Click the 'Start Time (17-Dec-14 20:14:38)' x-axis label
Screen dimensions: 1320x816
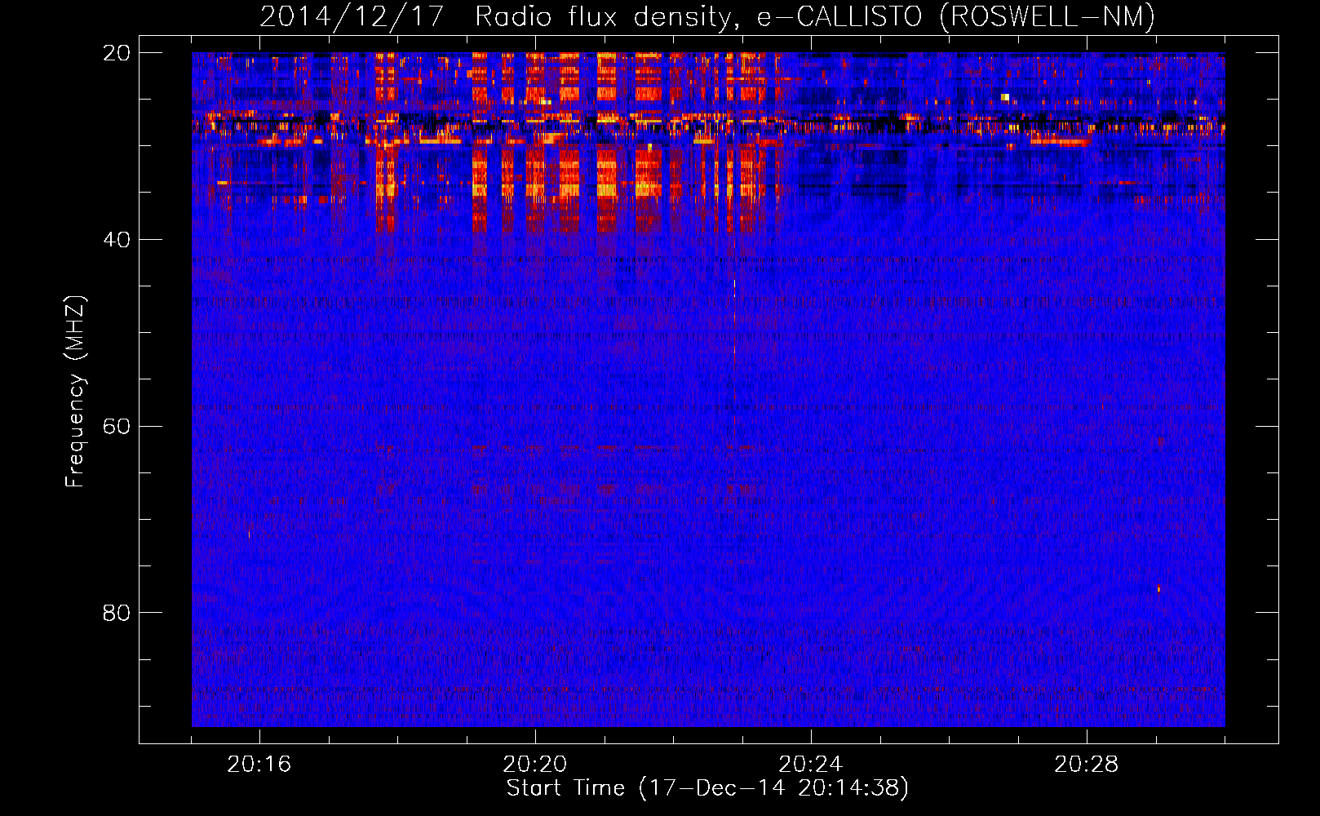(707, 788)
